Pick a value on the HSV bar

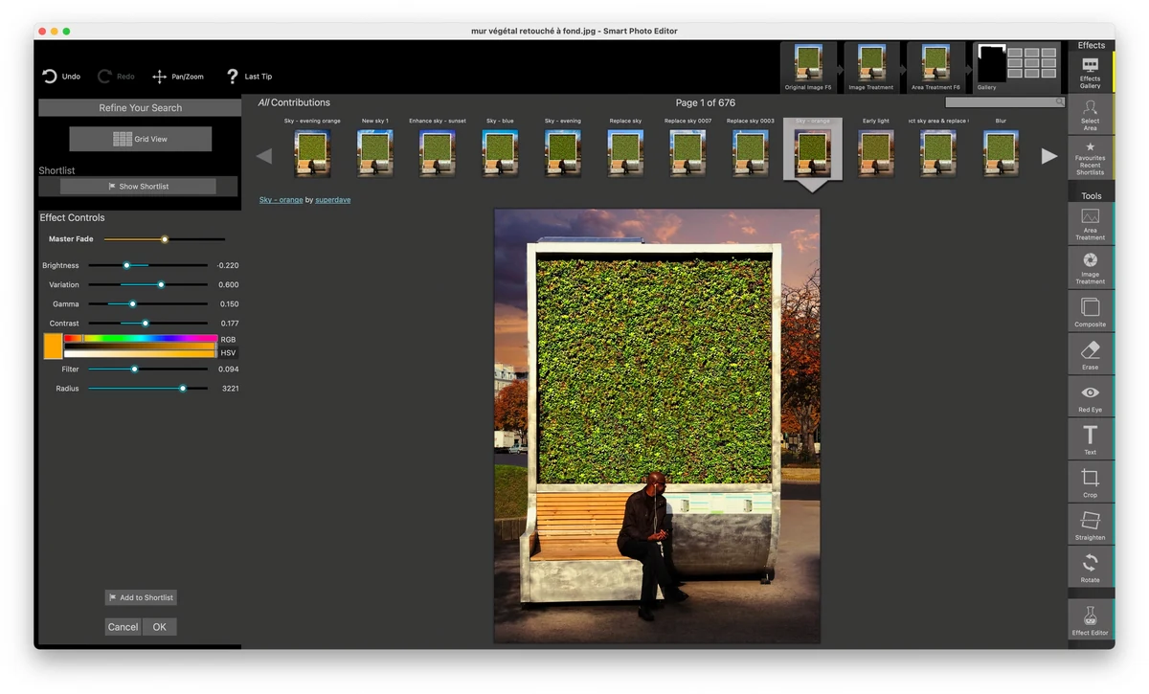pos(141,353)
